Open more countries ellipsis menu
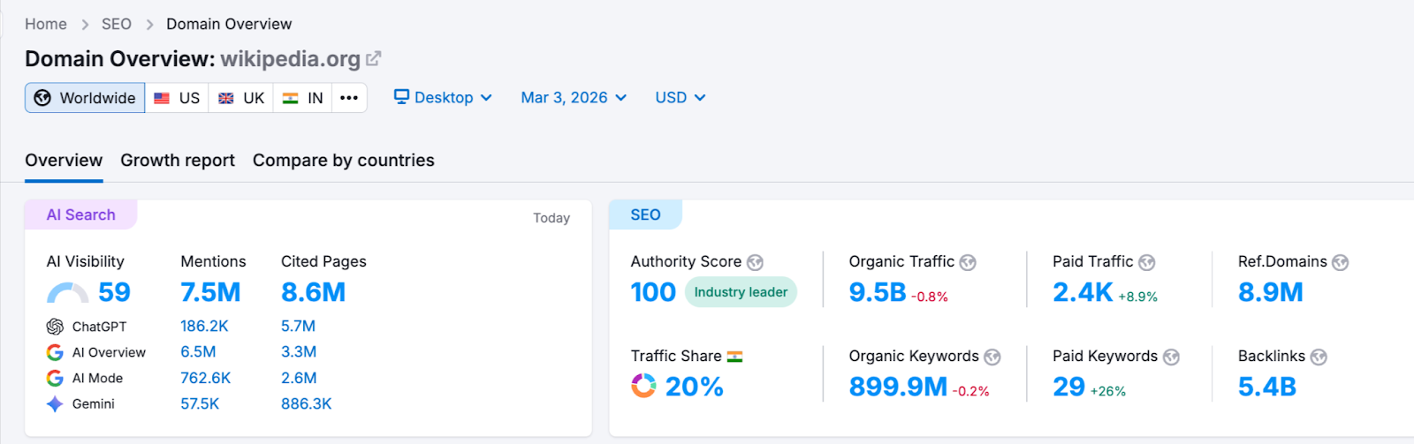The width and height of the screenshot is (1414, 444). point(349,98)
